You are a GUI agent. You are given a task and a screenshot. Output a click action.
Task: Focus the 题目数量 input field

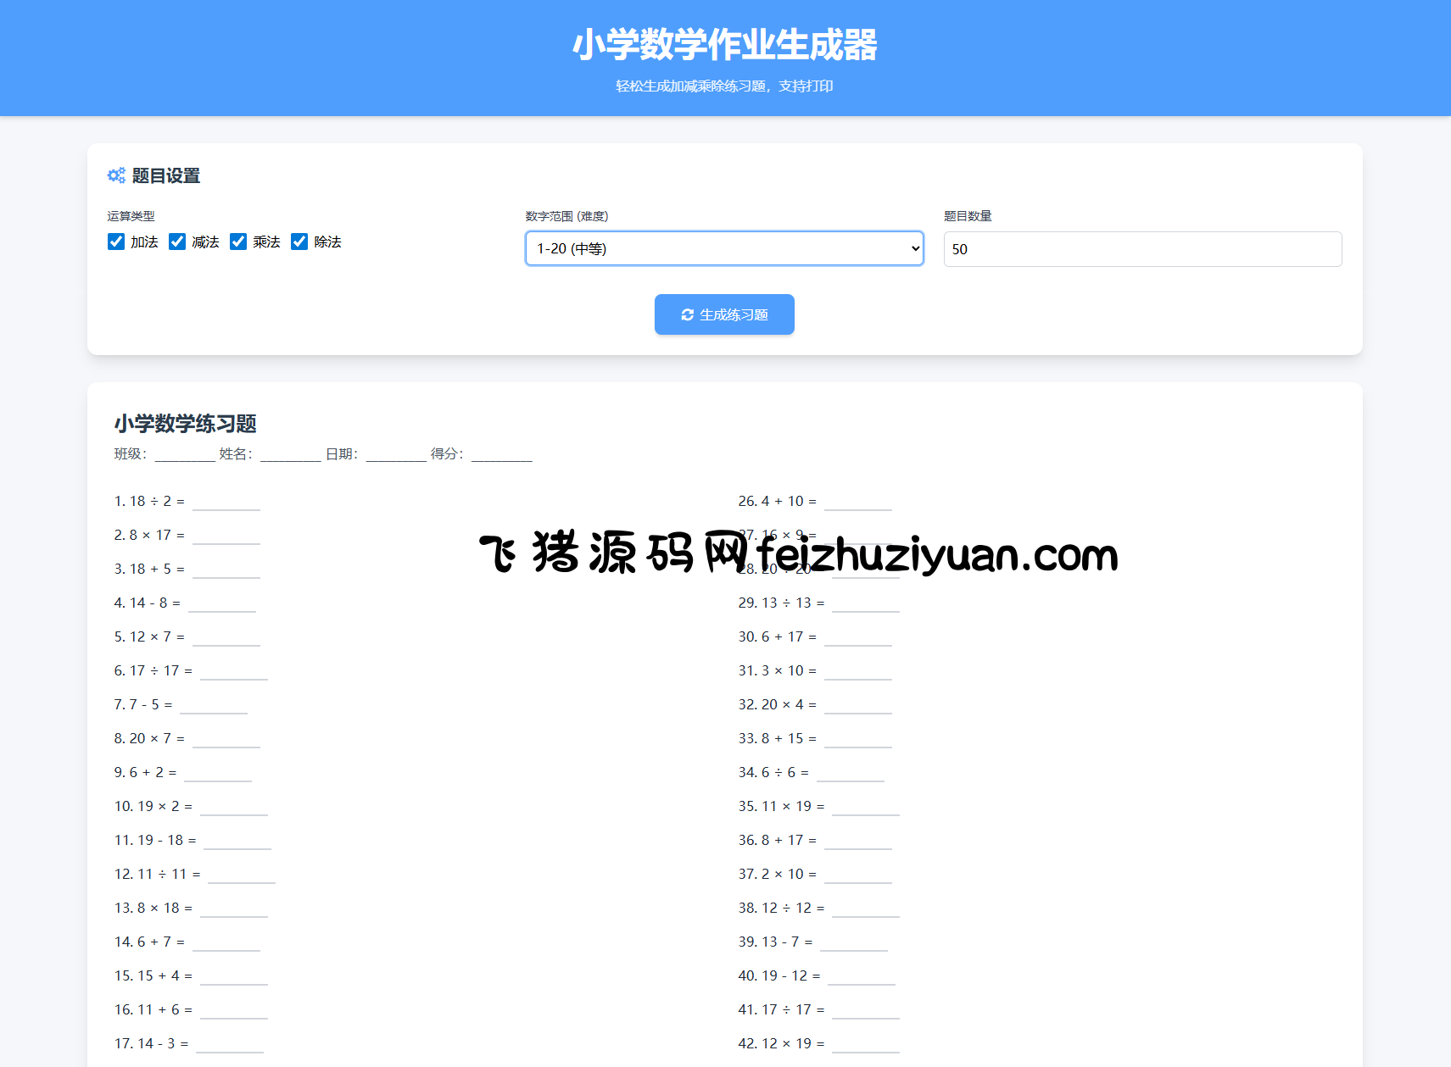tap(1141, 249)
